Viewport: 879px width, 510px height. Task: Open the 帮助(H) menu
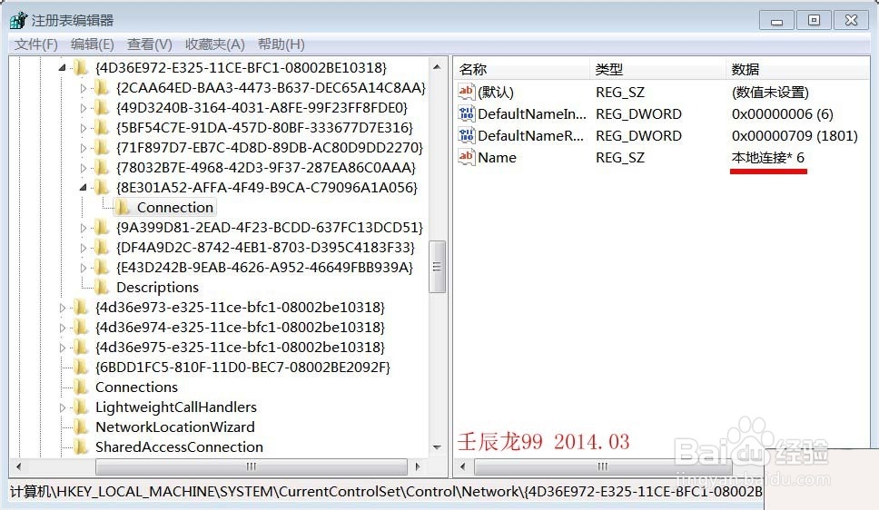pos(281,44)
